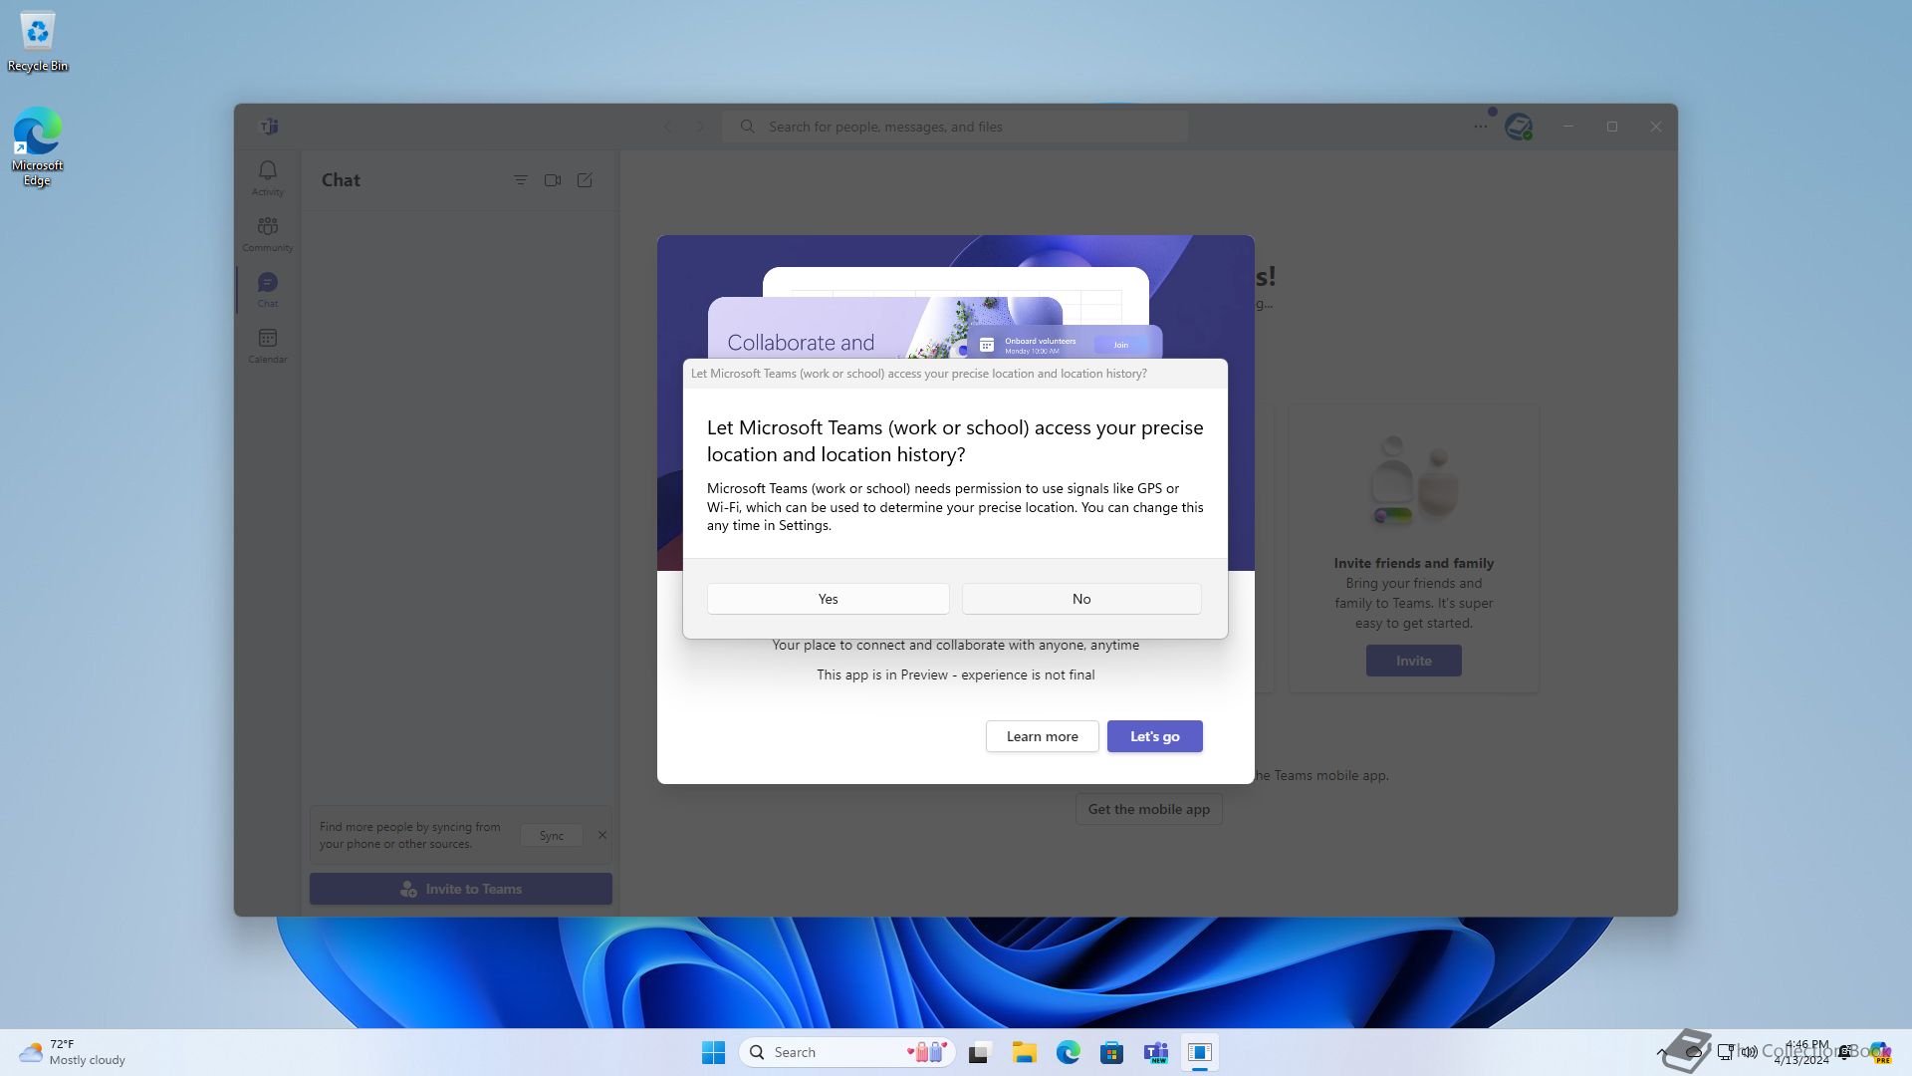Click Join on the Onboard volunteers illustration
Screen dimensions: 1912x1076
pyautogui.click(x=1120, y=345)
